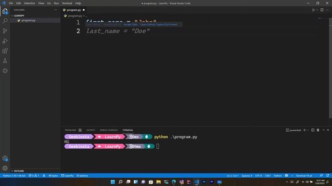
Task: Open the launch profile dropdown beside plus
Action: (308, 130)
